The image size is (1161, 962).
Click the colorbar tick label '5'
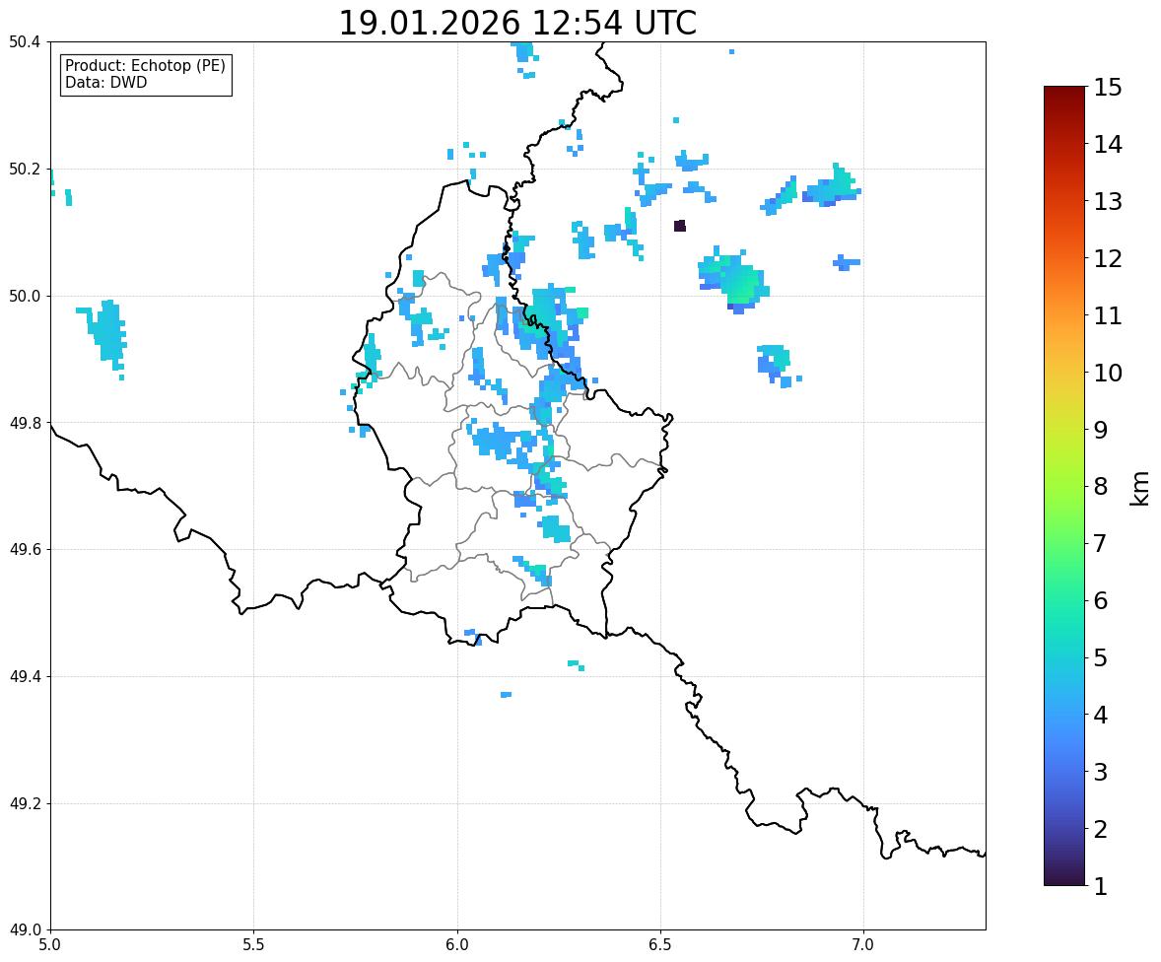pyautogui.click(x=1101, y=657)
